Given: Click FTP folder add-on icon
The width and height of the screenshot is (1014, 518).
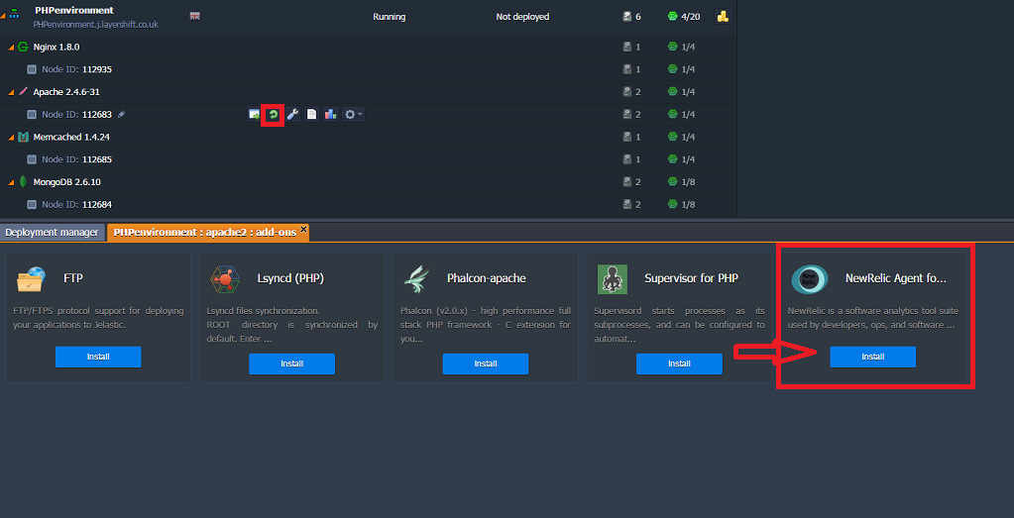Looking at the screenshot, I should coord(31,279).
